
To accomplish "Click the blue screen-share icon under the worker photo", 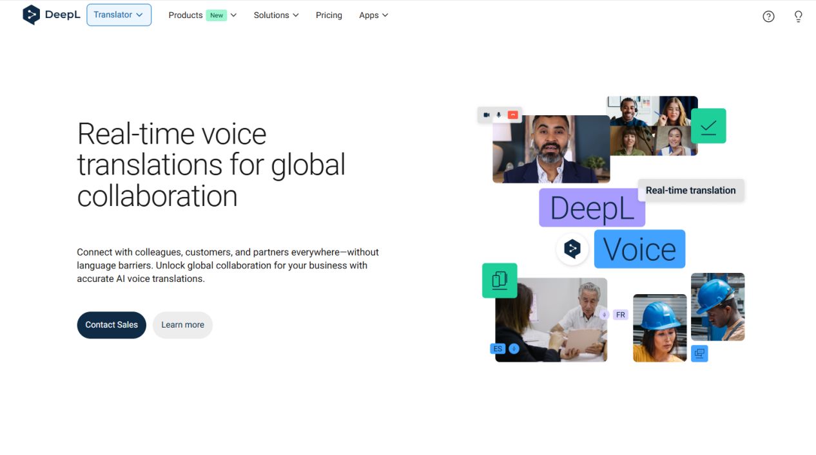I will 699,353.
